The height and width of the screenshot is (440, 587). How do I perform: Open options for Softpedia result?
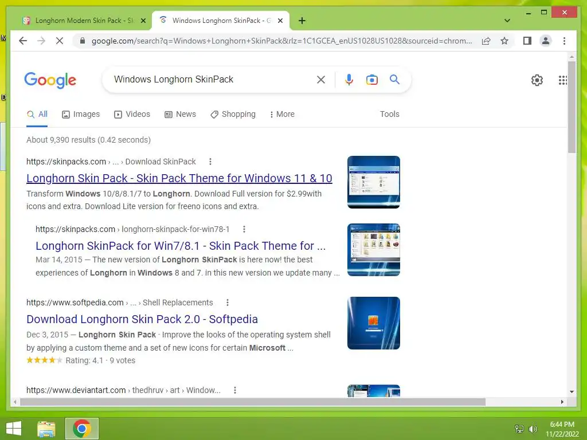227,302
